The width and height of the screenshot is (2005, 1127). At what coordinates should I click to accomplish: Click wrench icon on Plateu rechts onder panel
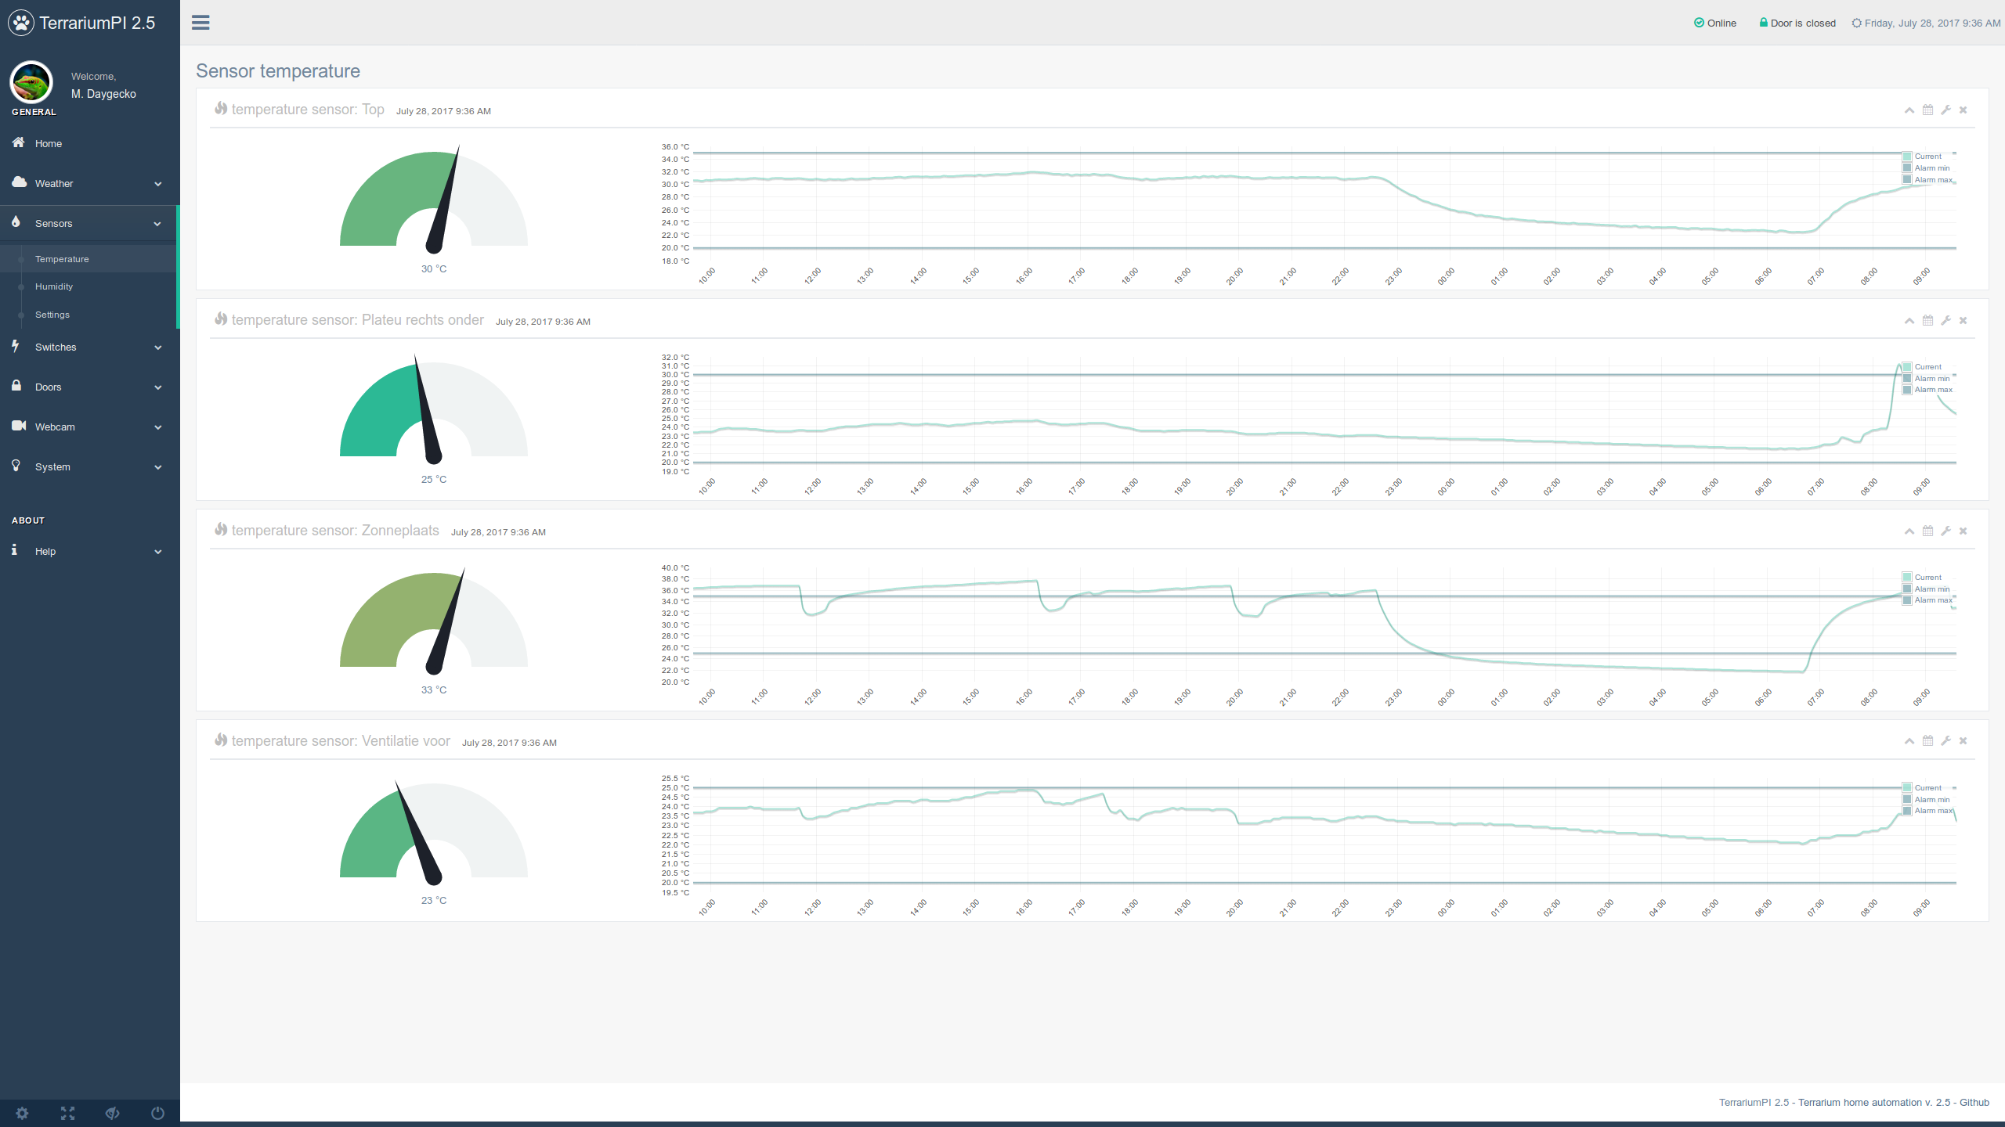click(x=1945, y=321)
